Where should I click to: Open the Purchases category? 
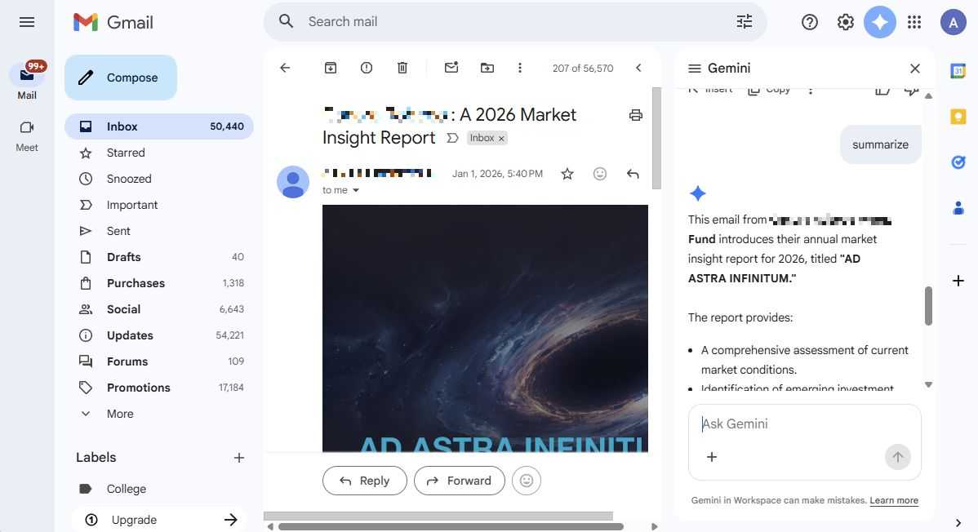point(159,283)
